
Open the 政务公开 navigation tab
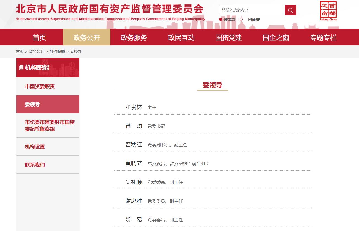tap(87, 37)
